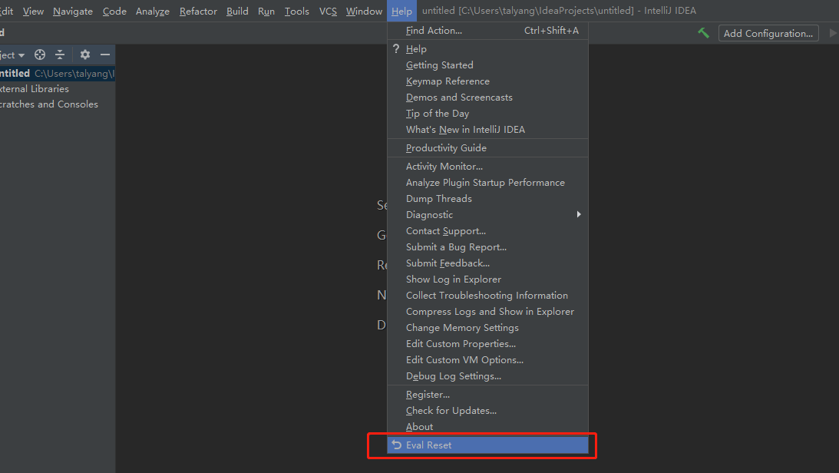839x473 pixels.
Task: Select Compress Logs and Show in Explorer
Action: pyautogui.click(x=487, y=311)
